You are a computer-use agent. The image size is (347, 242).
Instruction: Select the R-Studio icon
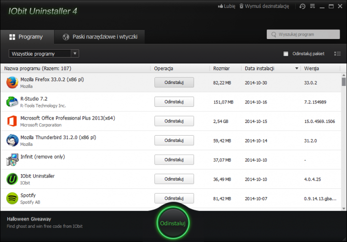coord(12,102)
